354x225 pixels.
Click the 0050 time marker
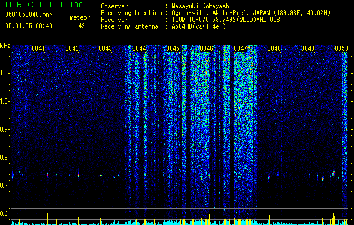tap(342, 48)
